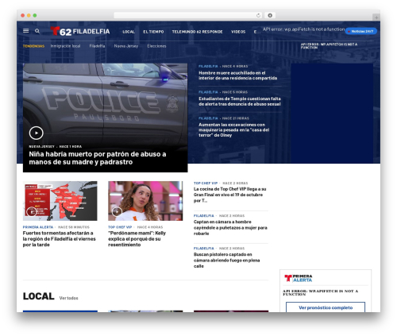Click FILADELFIA label above Hombre muere story
The width and height of the screenshot is (397, 336).
(208, 66)
